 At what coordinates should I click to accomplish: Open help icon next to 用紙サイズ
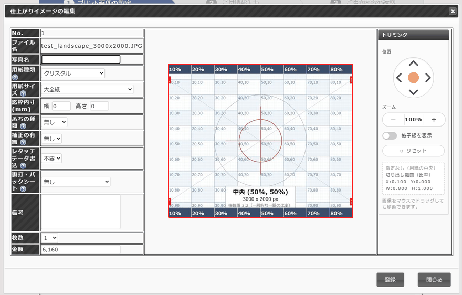pyautogui.click(x=23, y=93)
